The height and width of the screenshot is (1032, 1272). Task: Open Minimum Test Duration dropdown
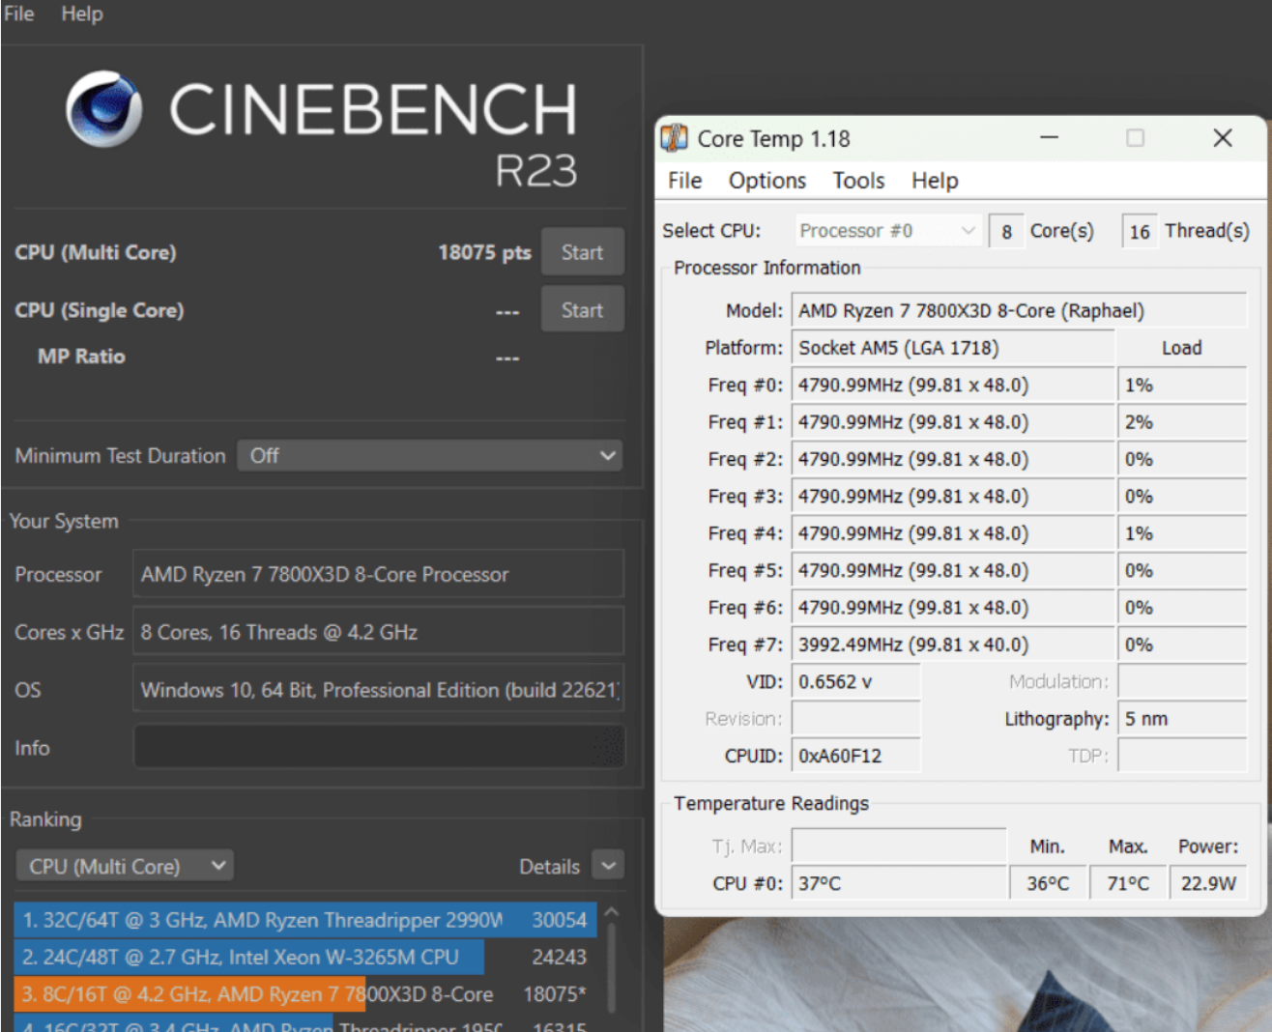click(x=429, y=455)
